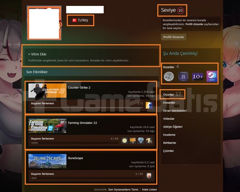Open the Counter-Strike 2 title link

pyautogui.click(x=79, y=88)
